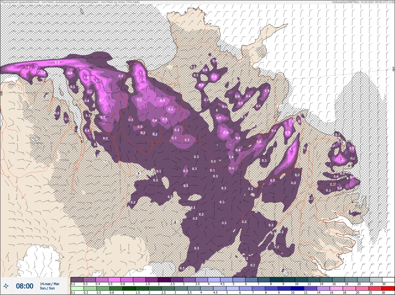Screen dimensions: 395x295
Task: Click the 08:00 forecast time display
Action: coord(25,286)
